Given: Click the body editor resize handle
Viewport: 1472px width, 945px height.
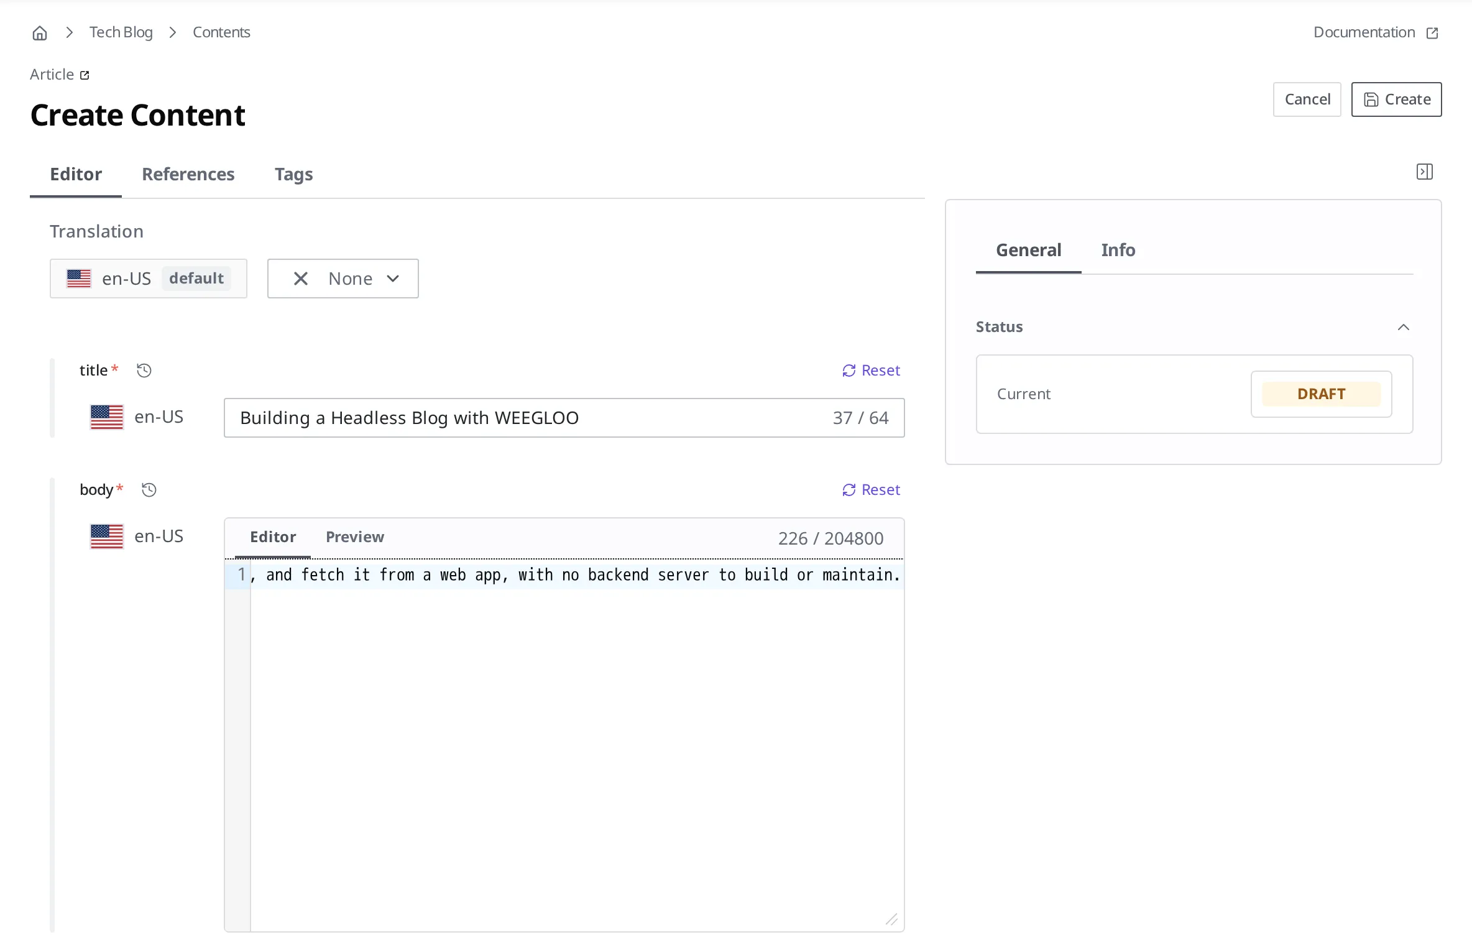Looking at the screenshot, I should pos(891,919).
